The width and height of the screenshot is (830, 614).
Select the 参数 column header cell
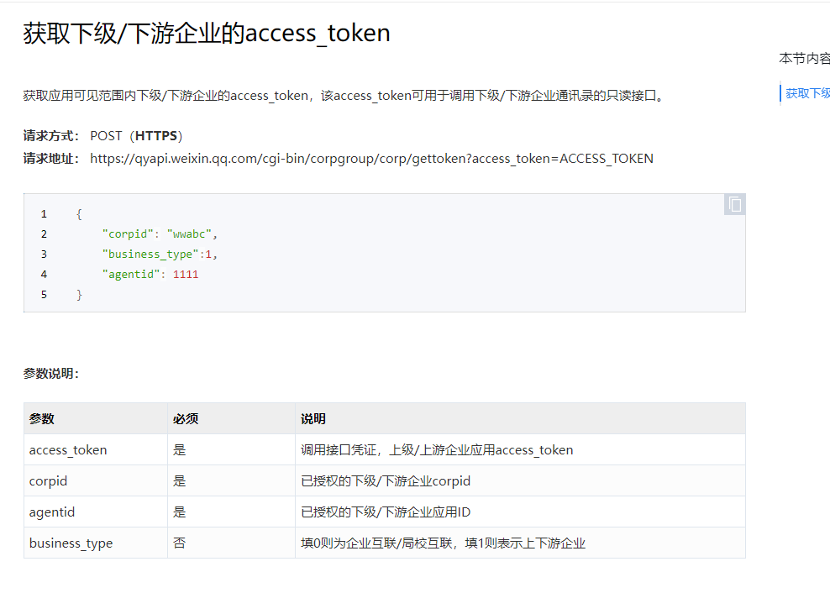click(40, 418)
